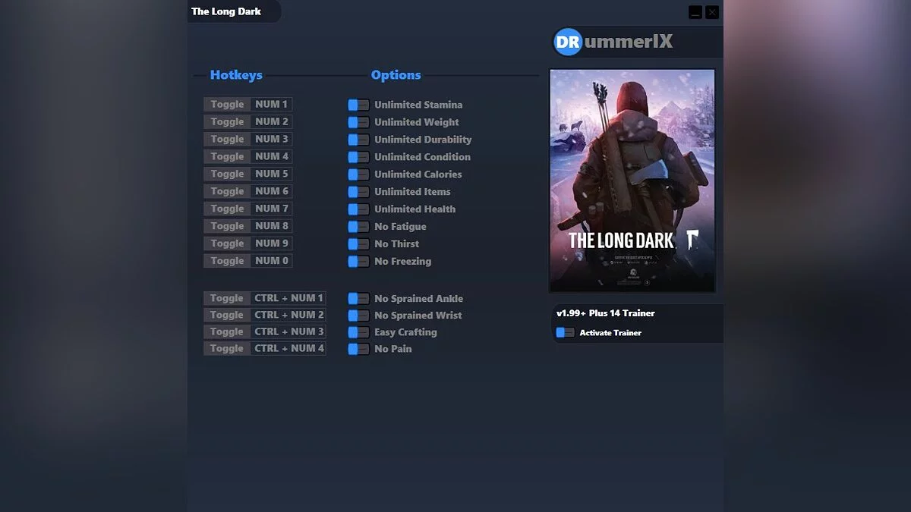The height and width of the screenshot is (512, 911).
Task: Enable the Unlimited Weight toggle
Action: [x=357, y=122]
